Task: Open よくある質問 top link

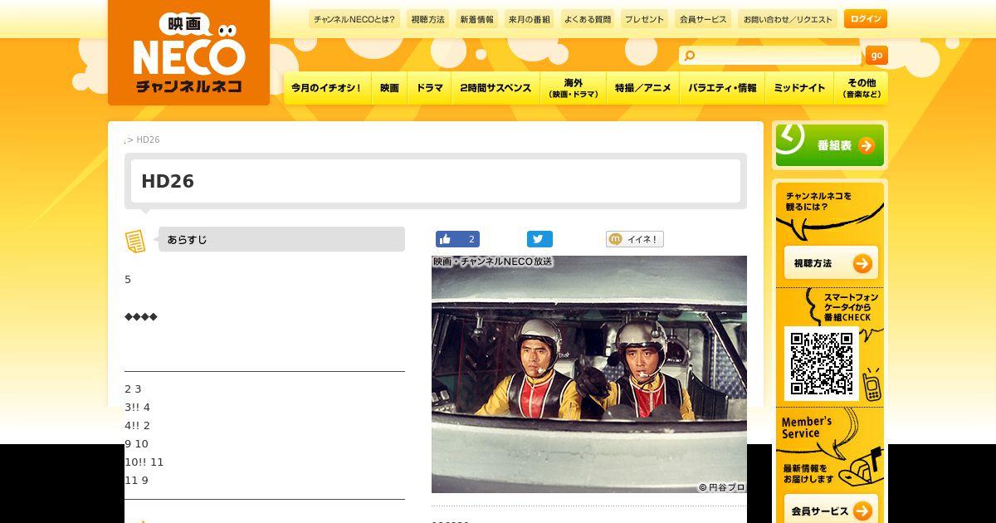Action: coord(587,19)
